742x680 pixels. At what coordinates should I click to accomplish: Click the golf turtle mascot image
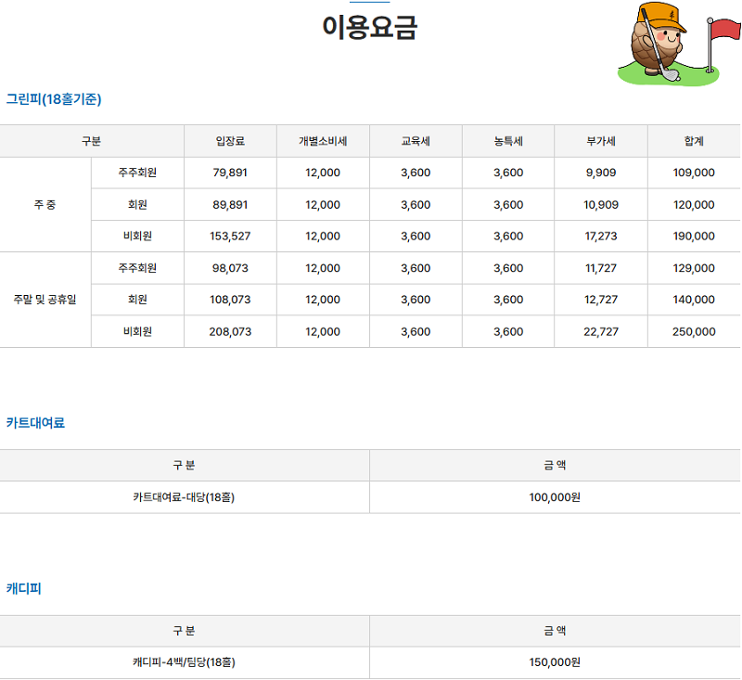click(x=657, y=42)
